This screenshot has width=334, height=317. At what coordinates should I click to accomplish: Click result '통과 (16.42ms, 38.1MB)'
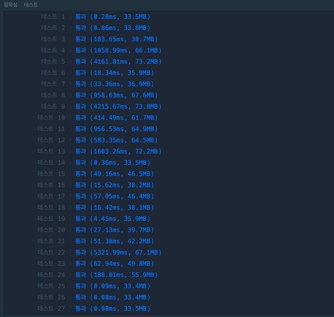(115, 207)
